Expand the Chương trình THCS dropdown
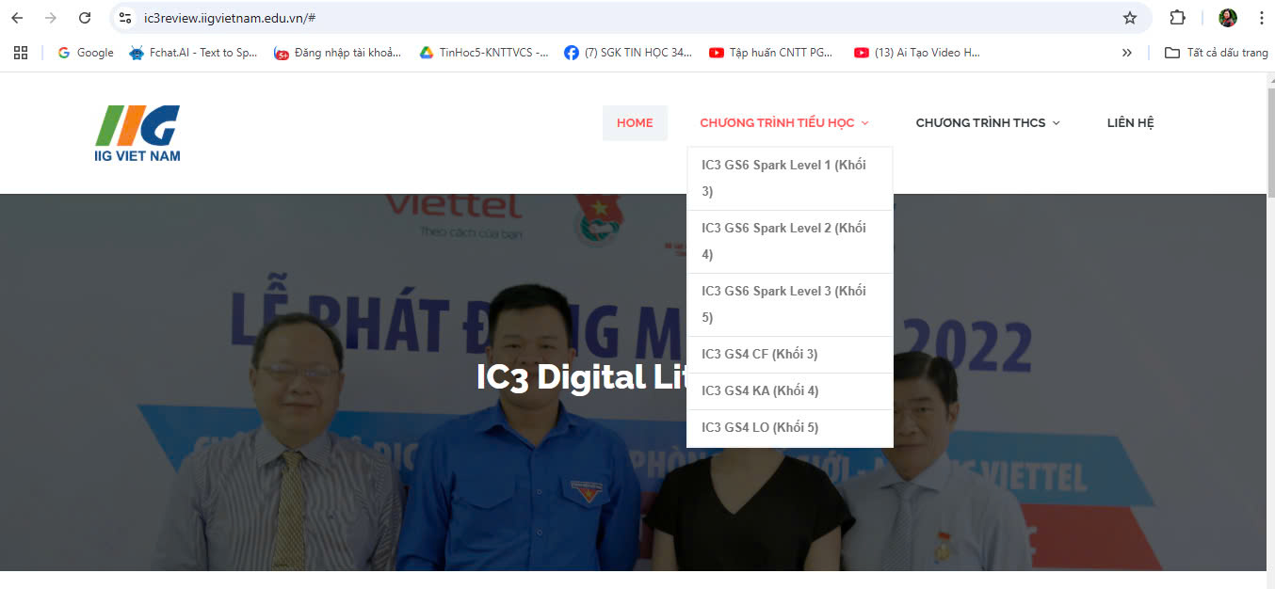This screenshot has width=1275, height=589. click(987, 123)
